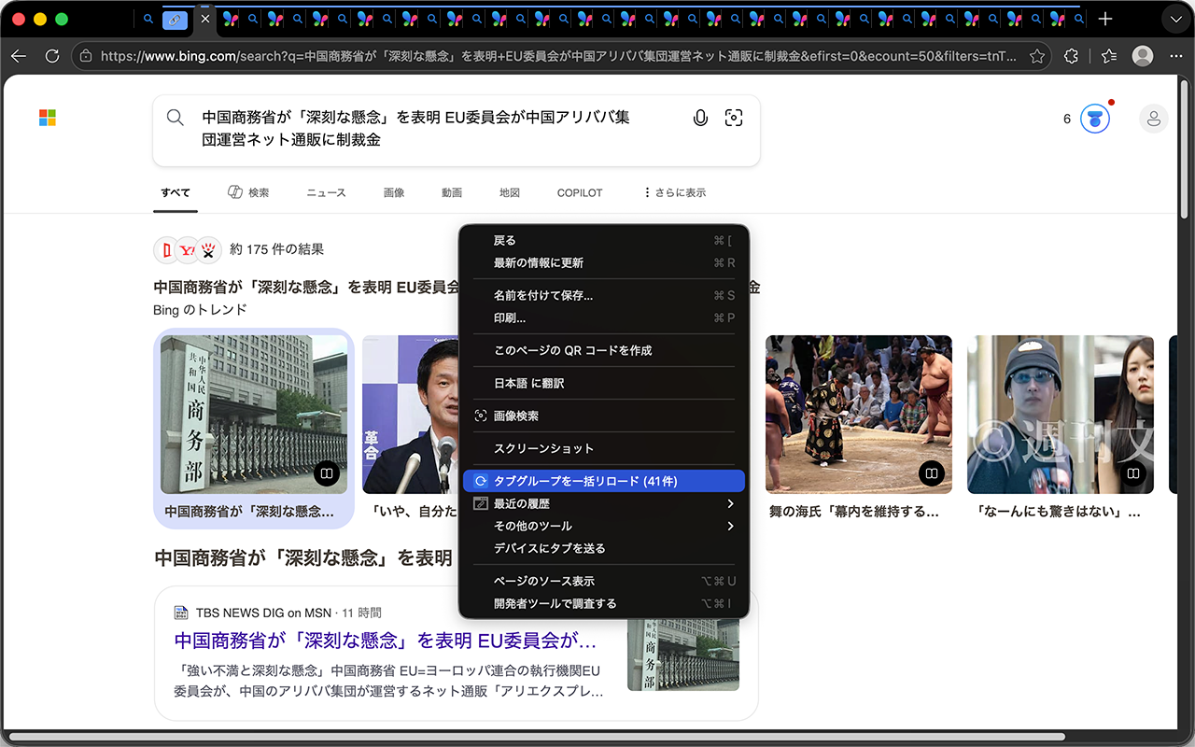
Task: Click the book icon on the なーんにも驚きはない card
Action: click(x=1132, y=473)
